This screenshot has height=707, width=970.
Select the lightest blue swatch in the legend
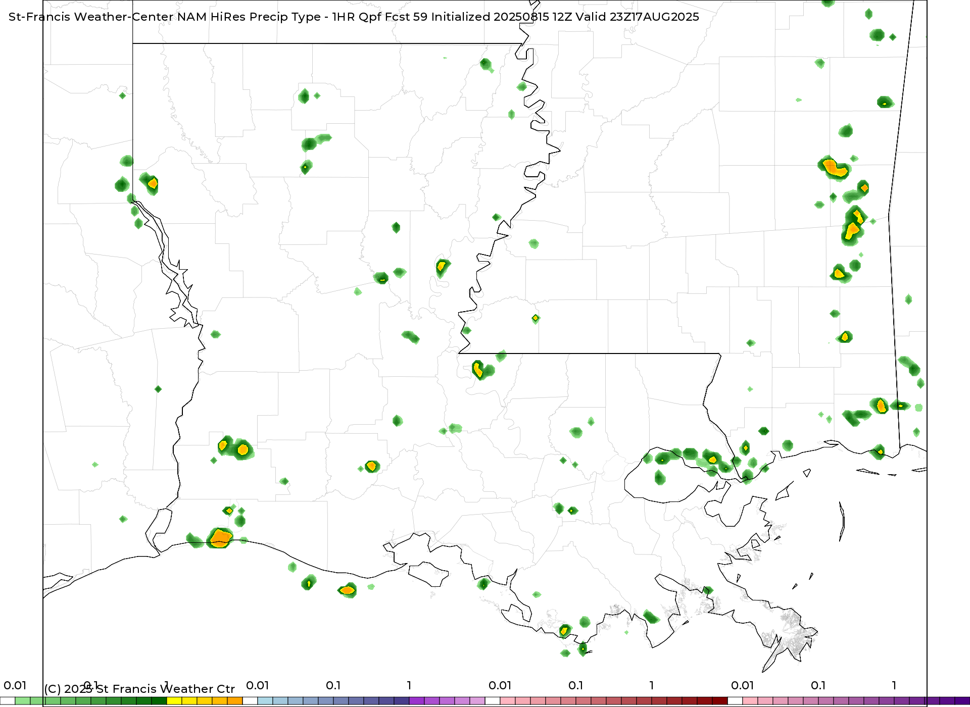pyautogui.click(x=265, y=701)
